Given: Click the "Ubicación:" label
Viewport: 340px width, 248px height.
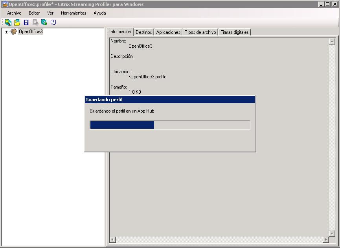Looking at the screenshot, I should click(x=120, y=72).
